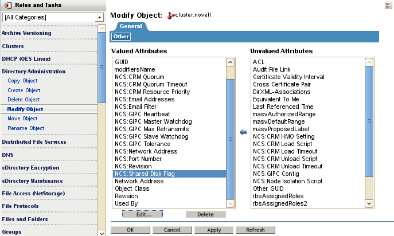Screen dimensions: 394x236
Task: Expand the eDirectory Encryption role
Action: [x=30, y=168]
